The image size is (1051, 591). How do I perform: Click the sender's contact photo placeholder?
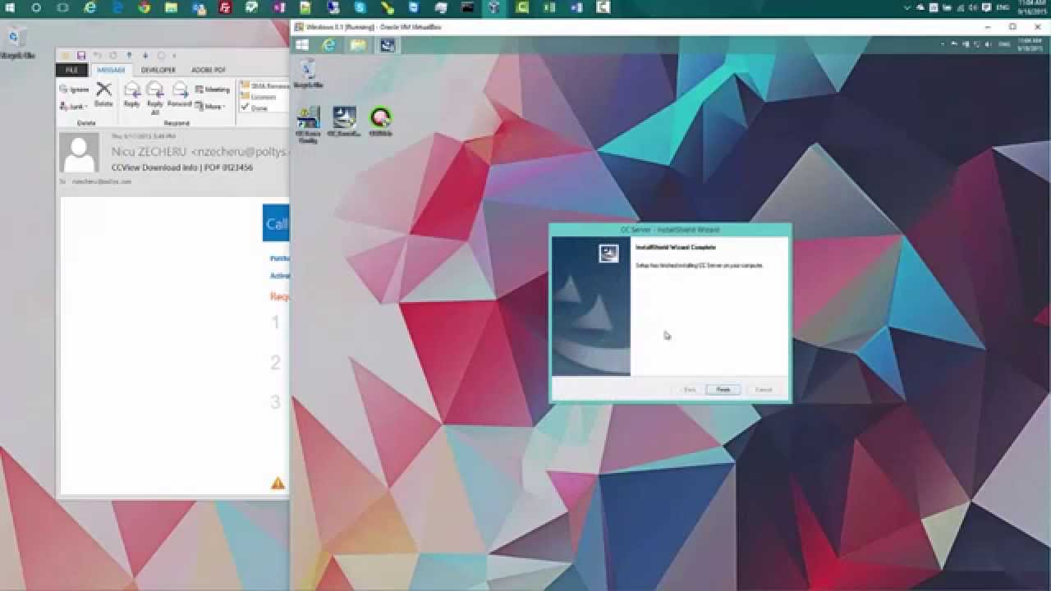[80, 153]
